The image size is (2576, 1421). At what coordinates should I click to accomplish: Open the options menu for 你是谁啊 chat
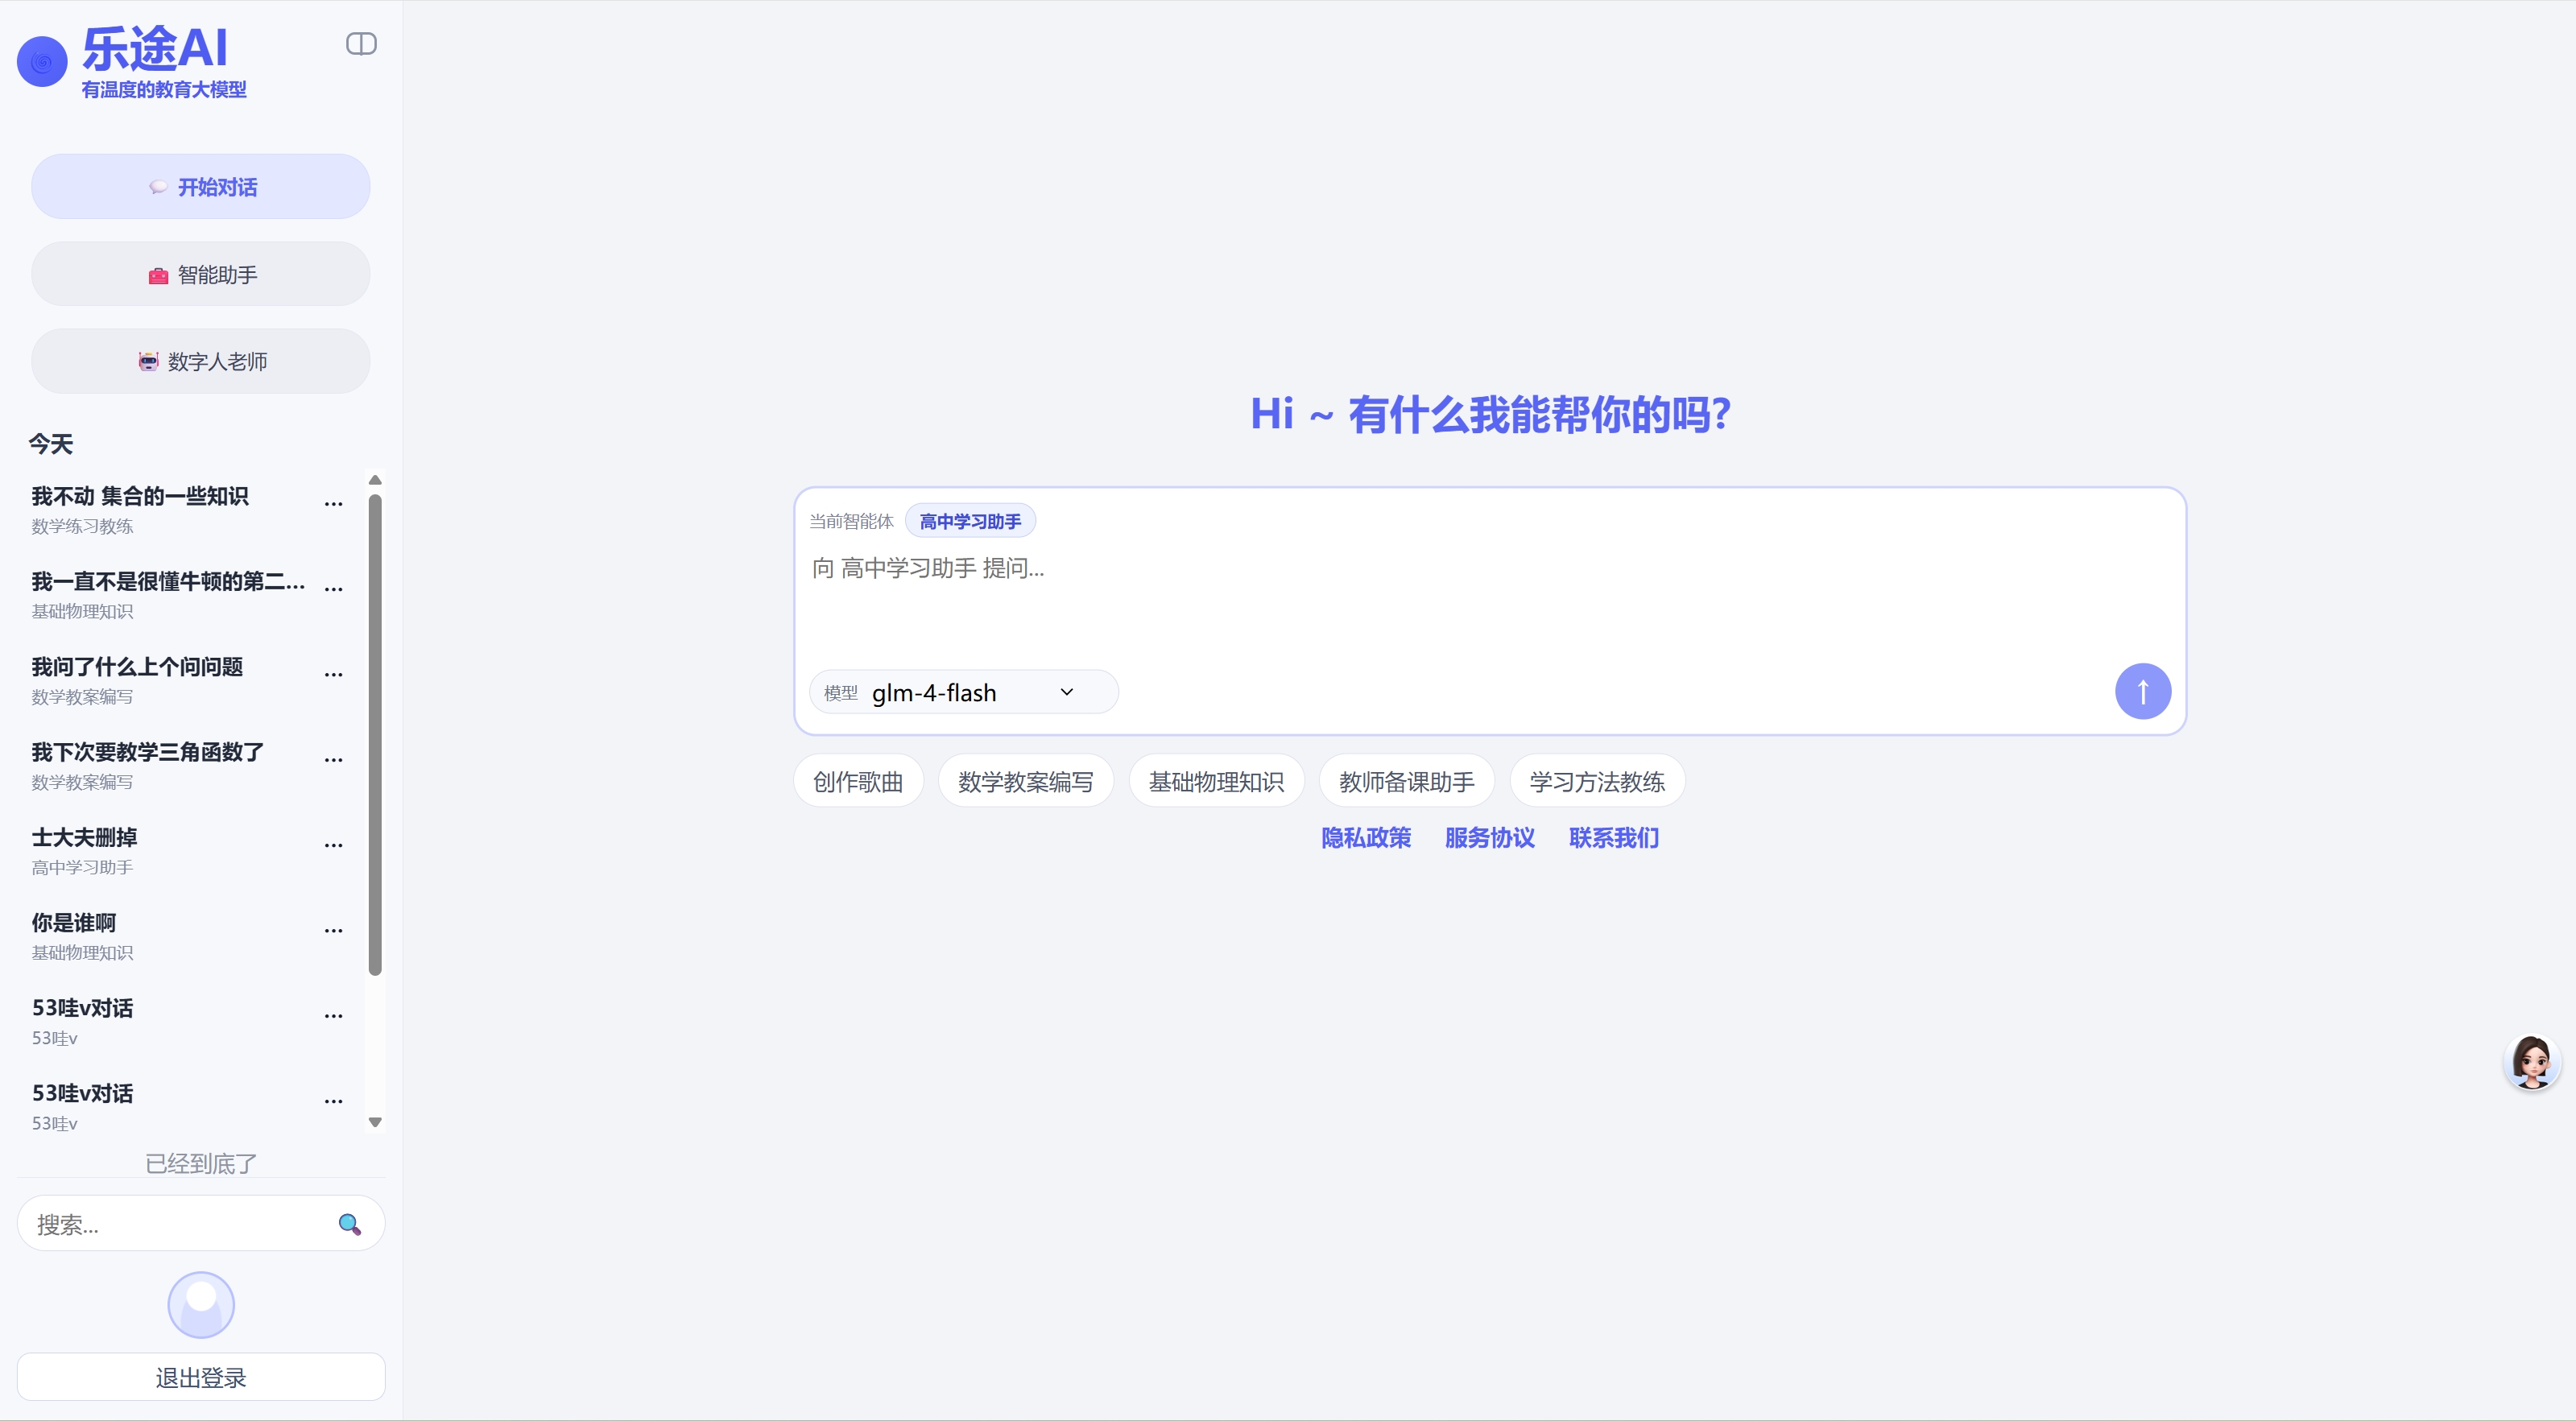pos(333,931)
